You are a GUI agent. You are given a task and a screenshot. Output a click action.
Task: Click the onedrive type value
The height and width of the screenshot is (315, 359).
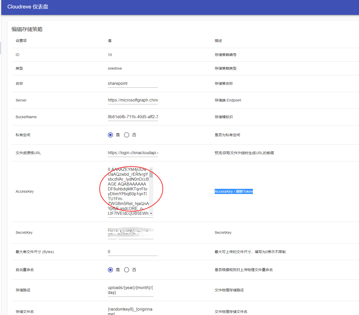click(115, 68)
